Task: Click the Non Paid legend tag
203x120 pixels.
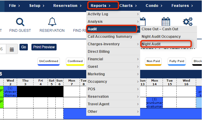Action: click(153, 61)
